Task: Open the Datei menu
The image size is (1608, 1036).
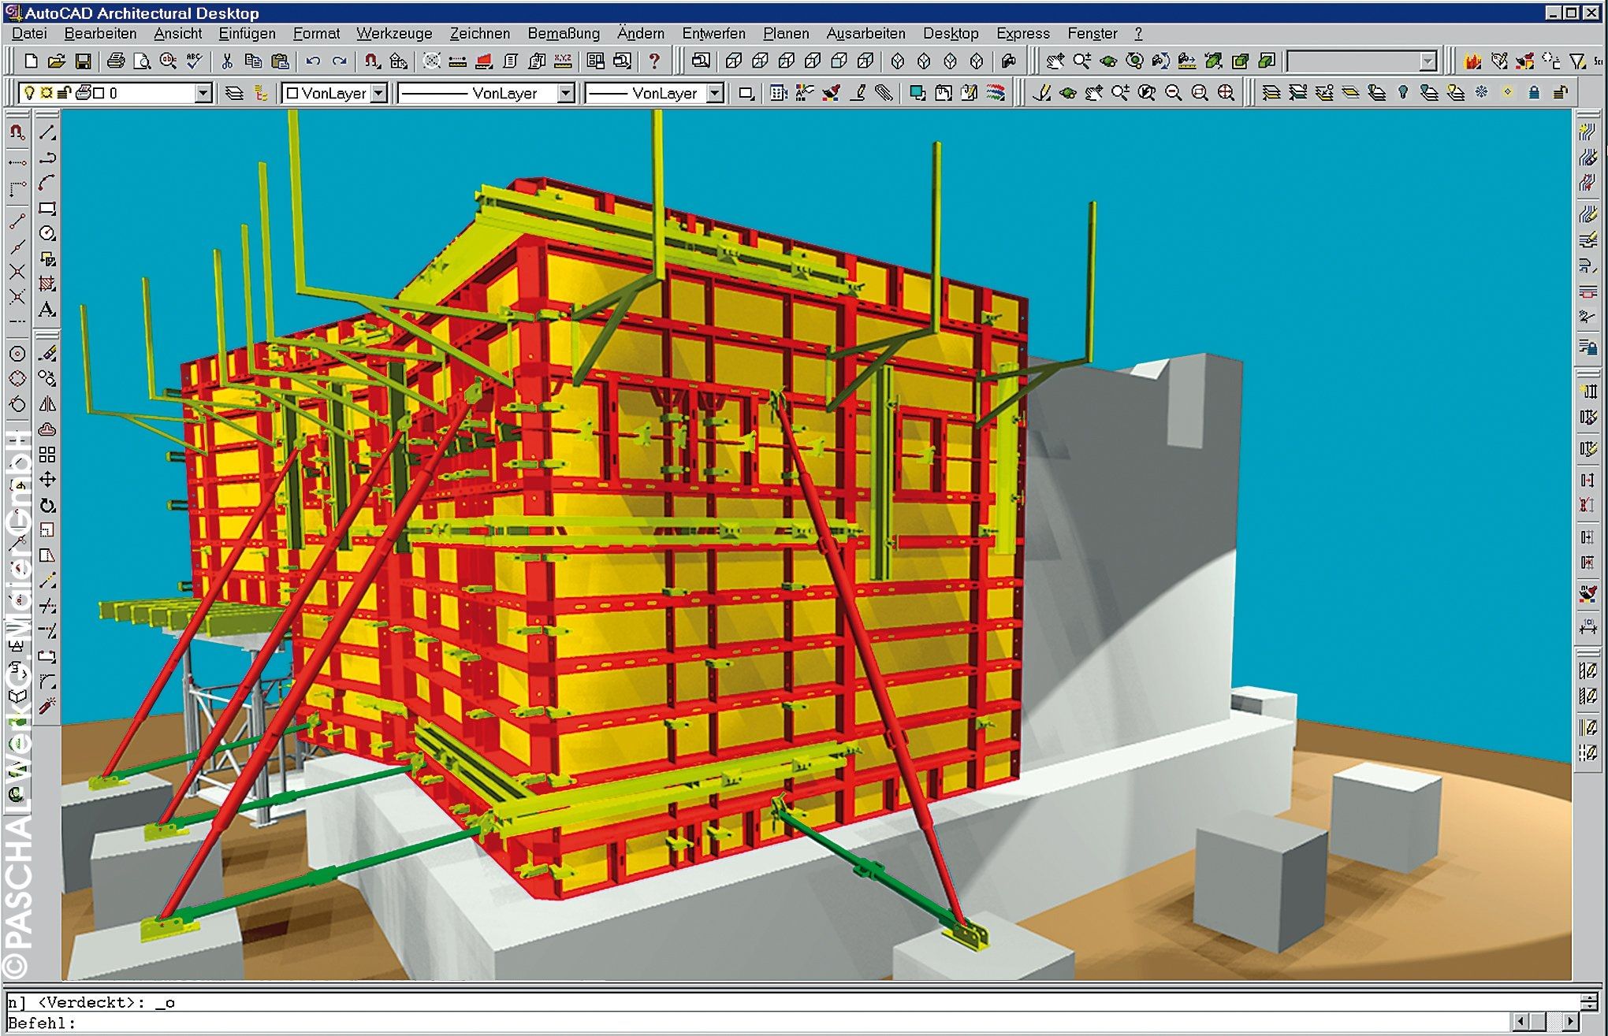Action: 29,33
